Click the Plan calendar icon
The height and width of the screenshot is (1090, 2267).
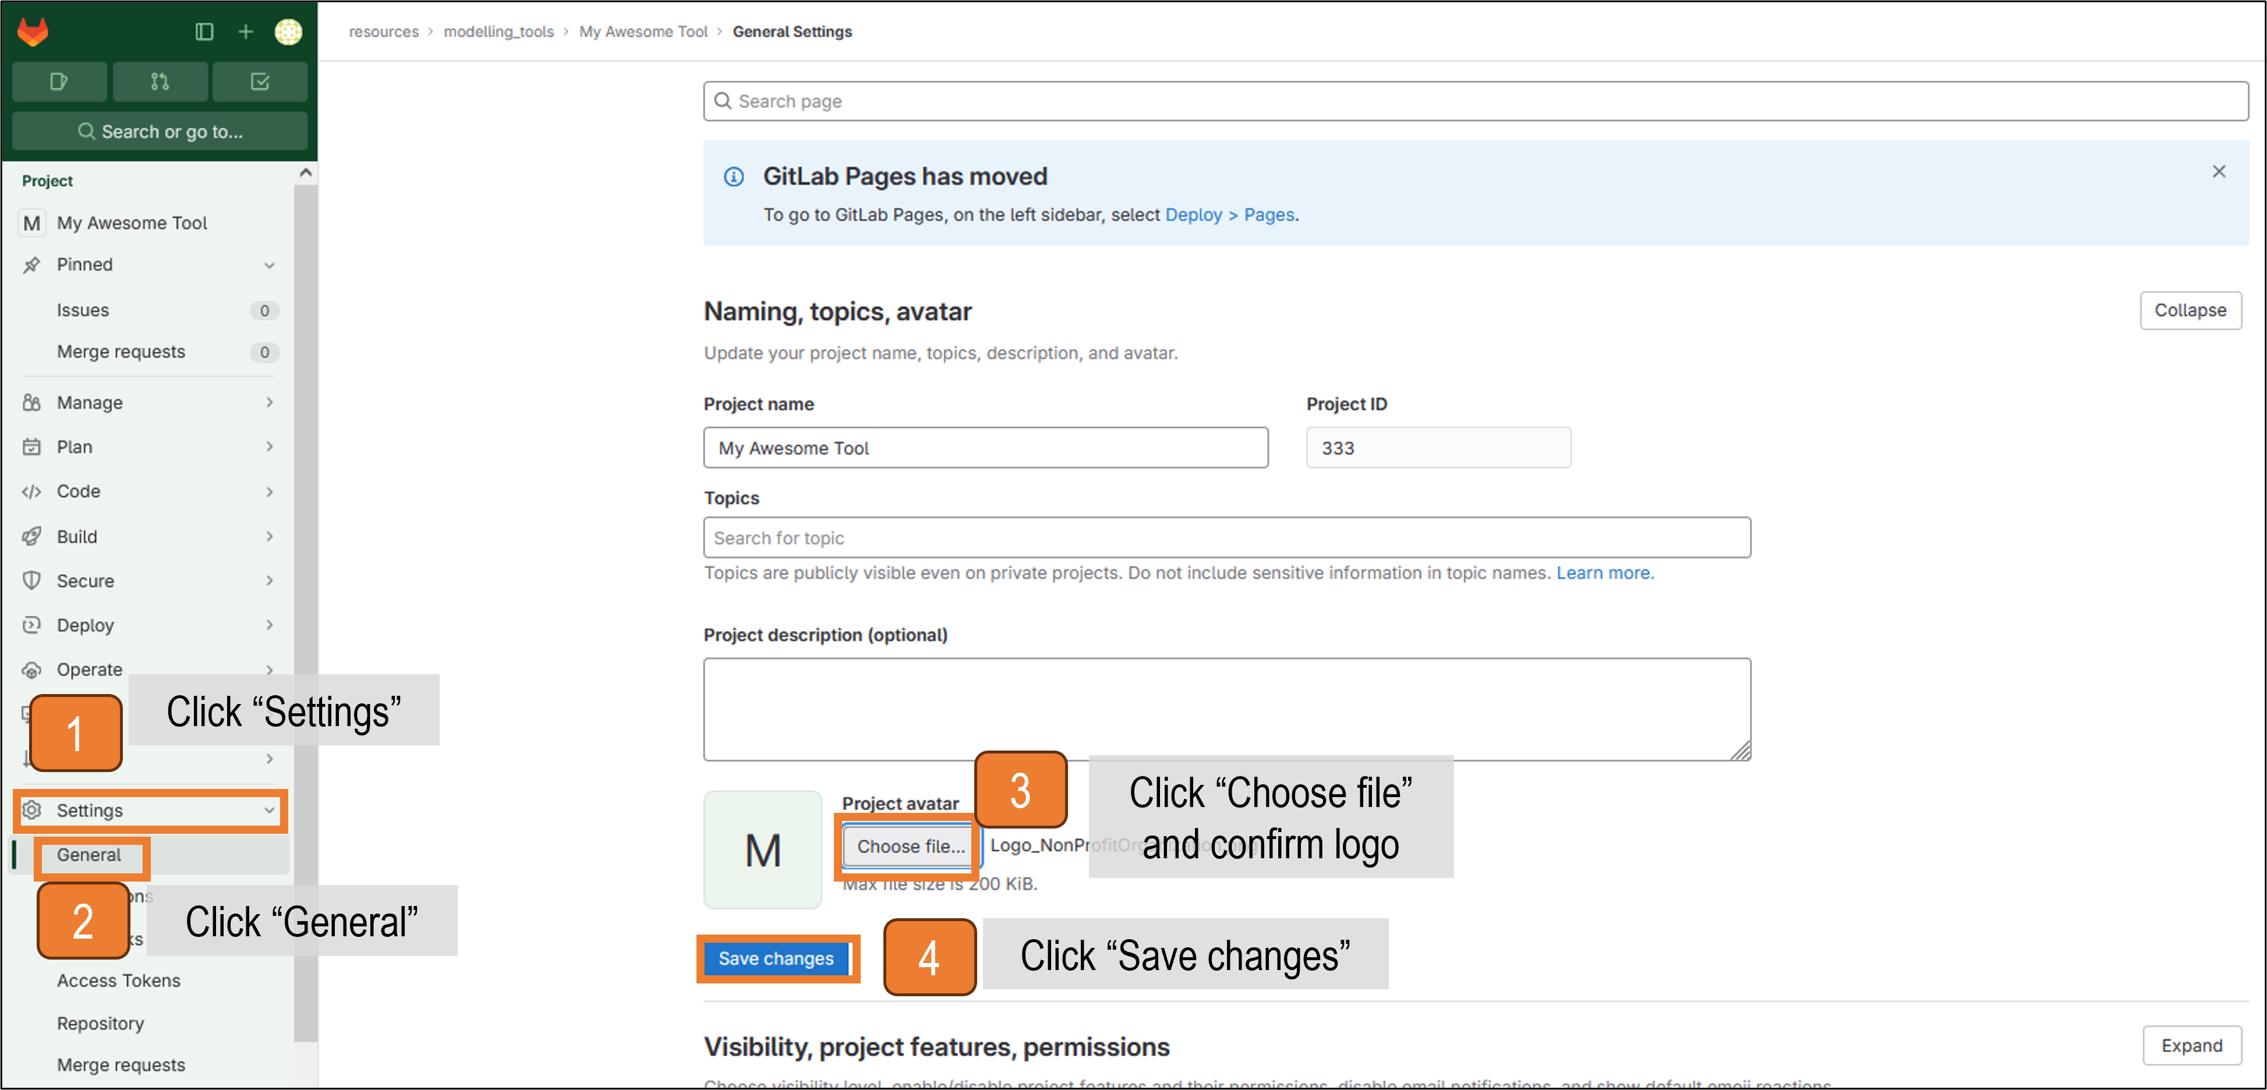[31, 447]
